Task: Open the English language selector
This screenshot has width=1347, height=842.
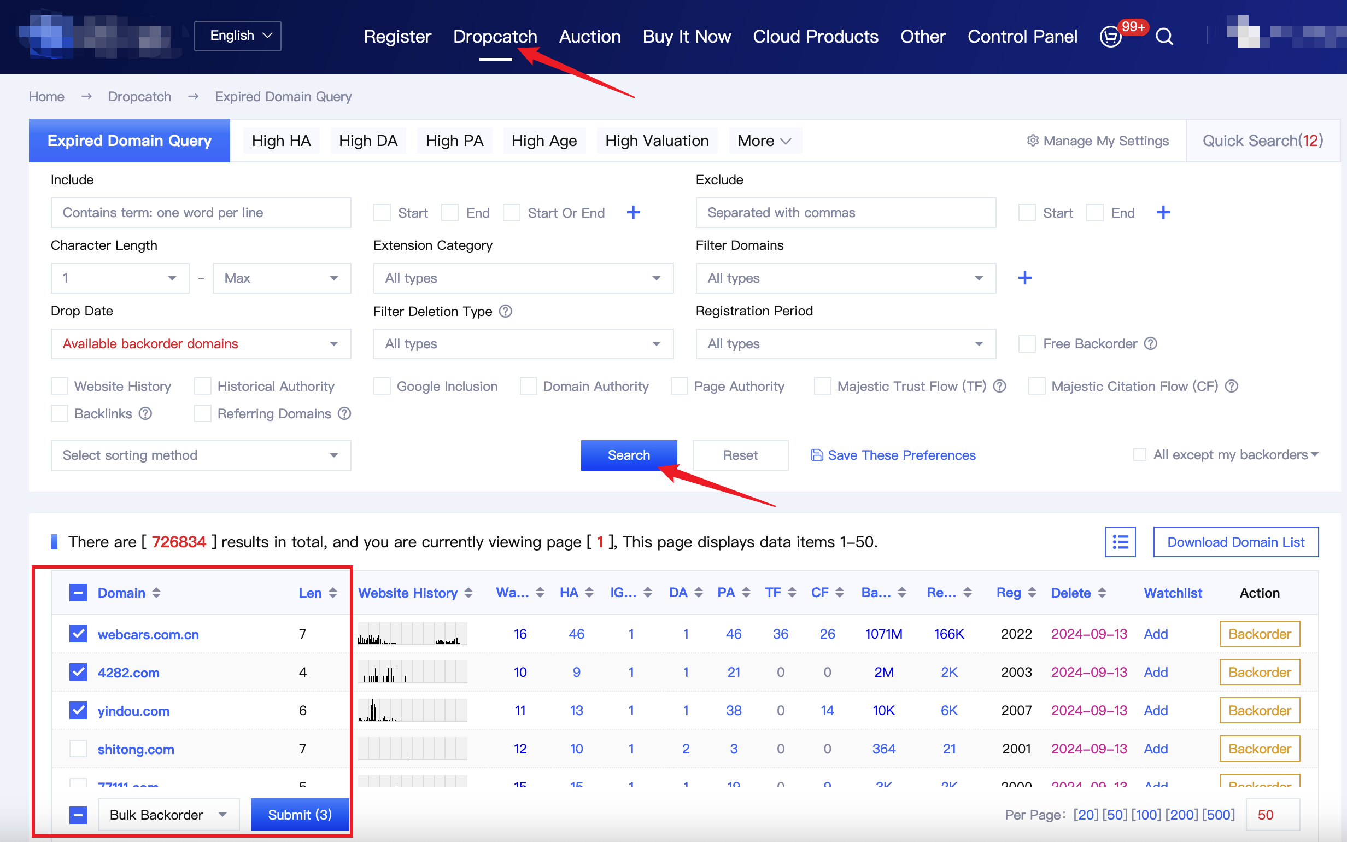Action: (x=238, y=36)
